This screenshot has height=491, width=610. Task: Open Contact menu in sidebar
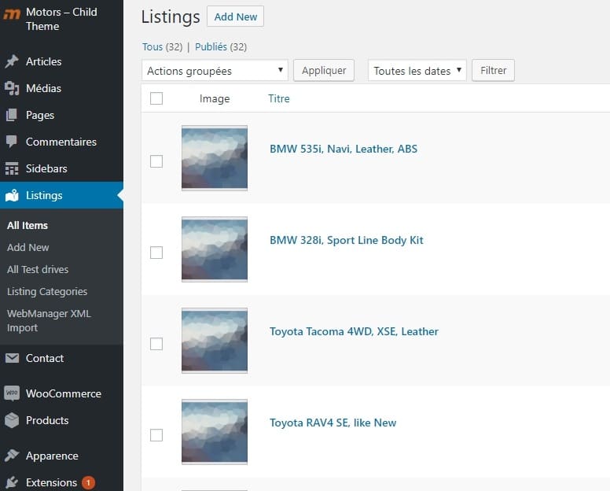coord(61,358)
